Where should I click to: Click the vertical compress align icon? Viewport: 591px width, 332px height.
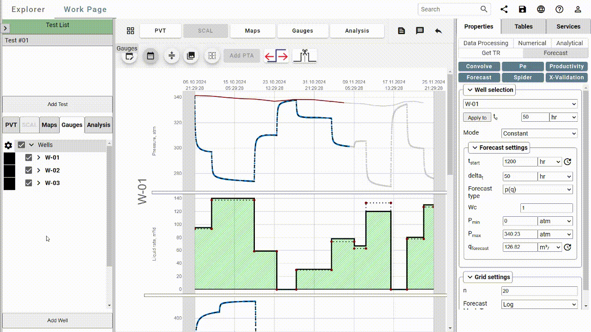pos(171,56)
